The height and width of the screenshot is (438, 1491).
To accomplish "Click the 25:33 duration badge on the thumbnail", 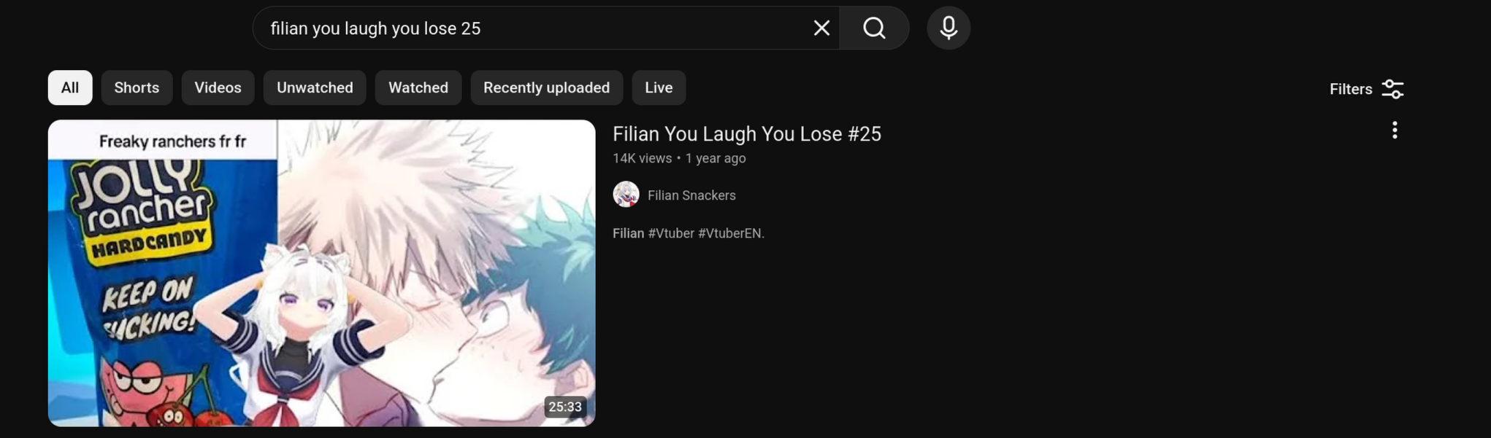I will pos(565,407).
